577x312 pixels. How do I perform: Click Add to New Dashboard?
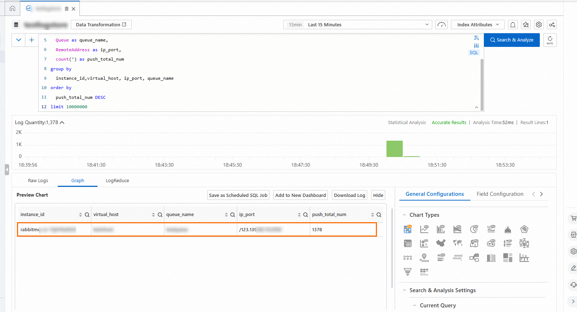[301, 195]
